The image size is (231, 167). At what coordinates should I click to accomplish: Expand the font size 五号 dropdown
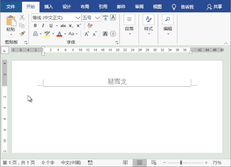(98, 17)
